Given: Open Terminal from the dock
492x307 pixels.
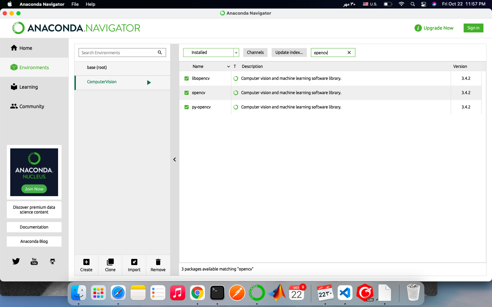Looking at the screenshot, I should [x=217, y=293].
